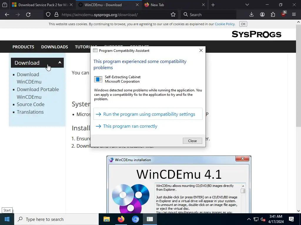Open File Explorer from taskbar
The width and height of the screenshot is (301, 225).
[x=106, y=219]
